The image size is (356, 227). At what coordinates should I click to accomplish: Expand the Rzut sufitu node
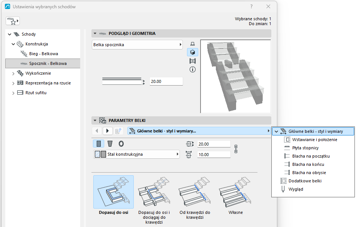[13, 93]
